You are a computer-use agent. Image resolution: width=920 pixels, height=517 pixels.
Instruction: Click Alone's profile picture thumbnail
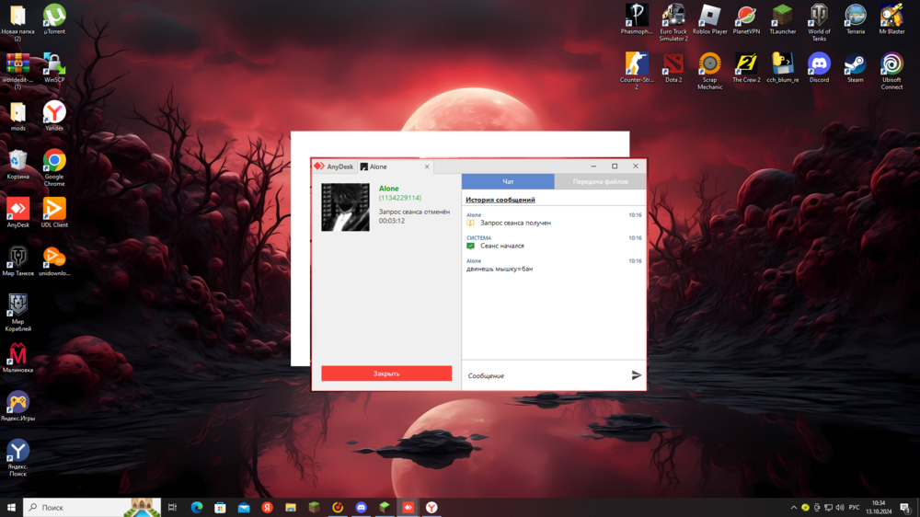tap(345, 207)
